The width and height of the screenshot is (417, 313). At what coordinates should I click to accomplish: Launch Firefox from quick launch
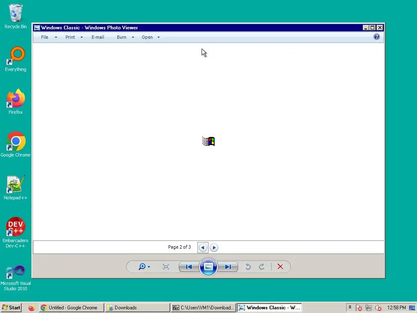31,308
